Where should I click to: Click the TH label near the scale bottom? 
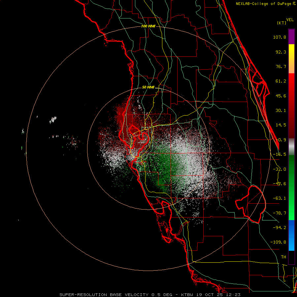283,257
